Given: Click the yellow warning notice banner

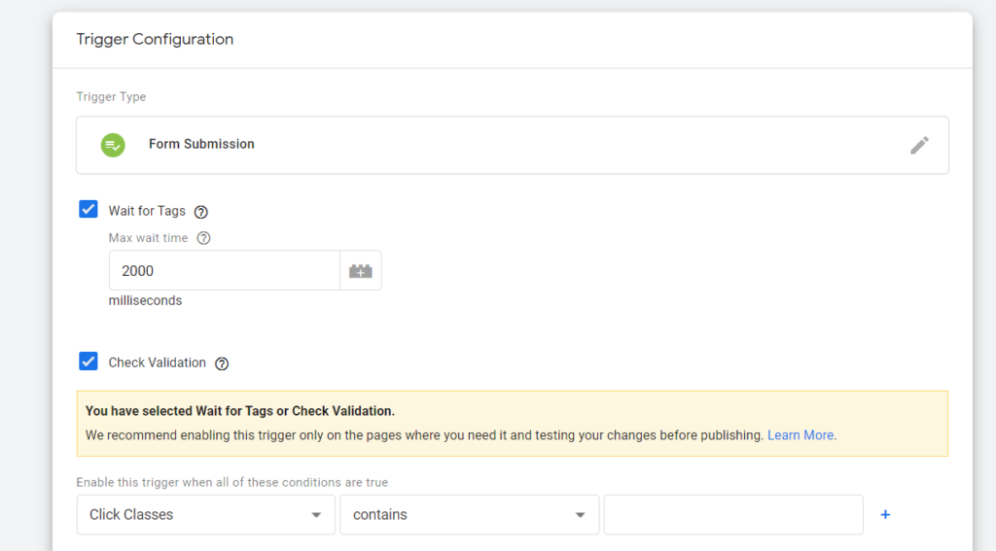Looking at the screenshot, I should pos(513,424).
